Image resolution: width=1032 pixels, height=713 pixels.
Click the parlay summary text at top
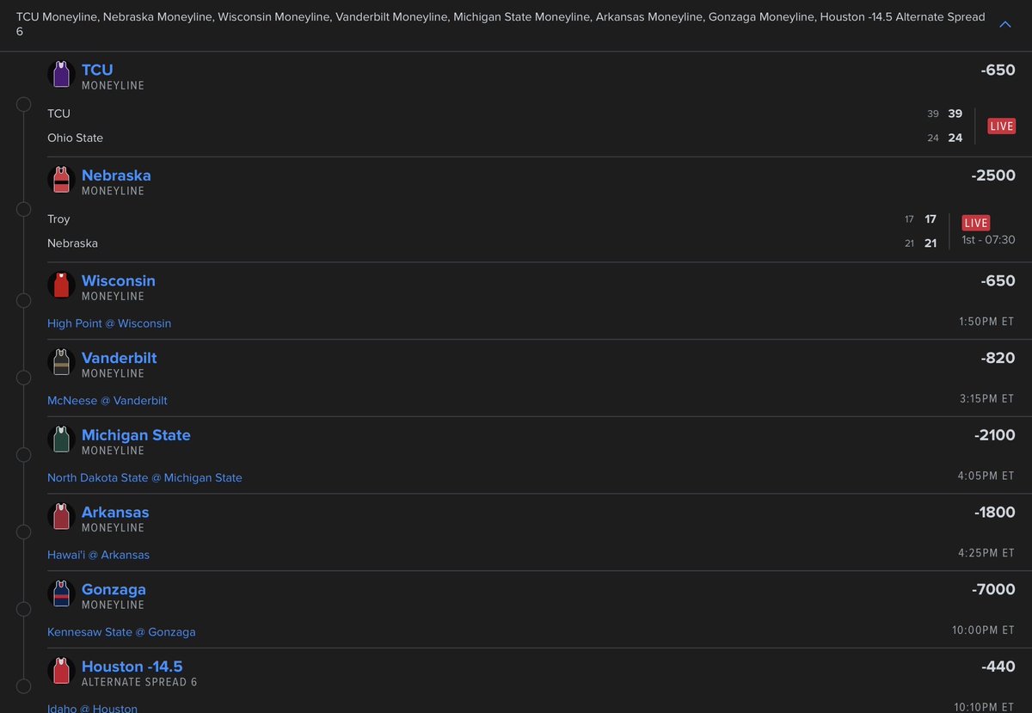click(x=501, y=24)
